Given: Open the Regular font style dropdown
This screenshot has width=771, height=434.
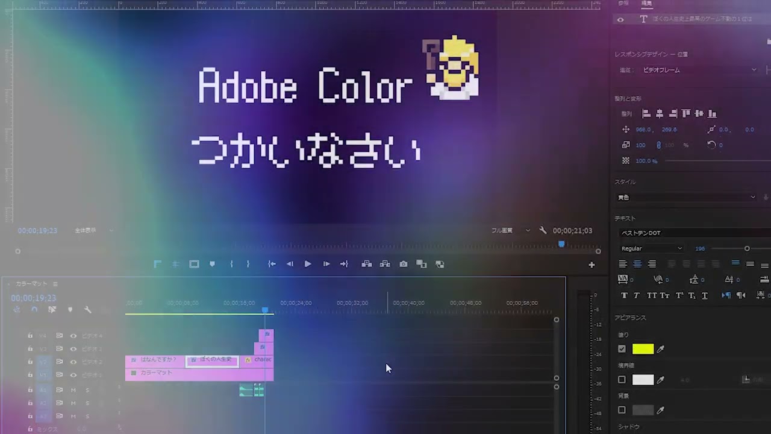Looking at the screenshot, I should (x=652, y=248).
